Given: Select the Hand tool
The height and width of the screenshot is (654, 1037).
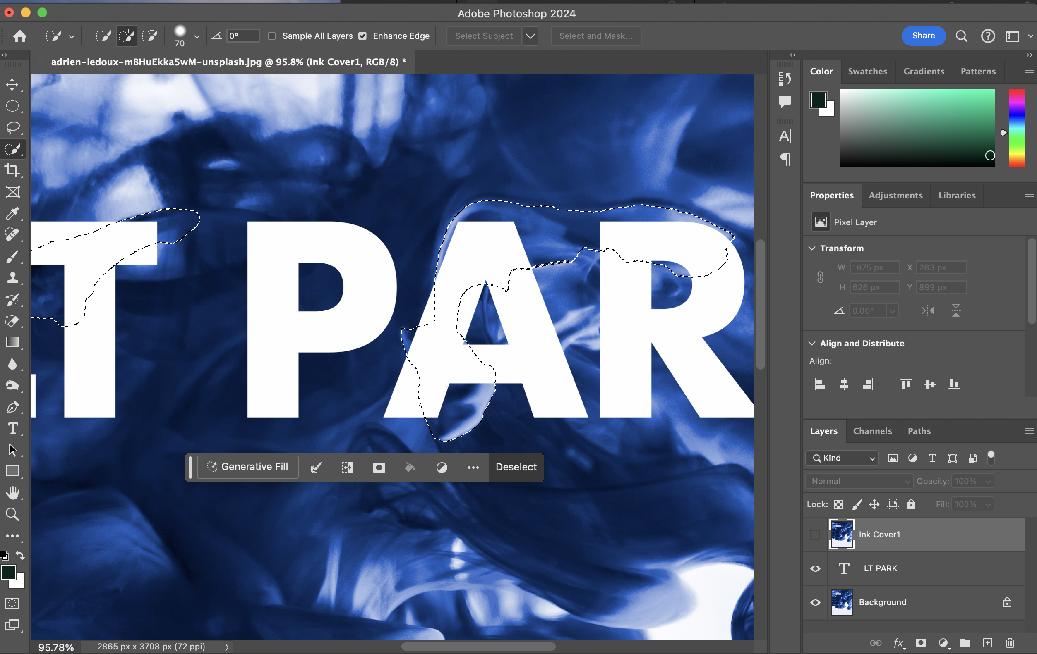Looking at the screenshot, I should [x=12, y=493].
